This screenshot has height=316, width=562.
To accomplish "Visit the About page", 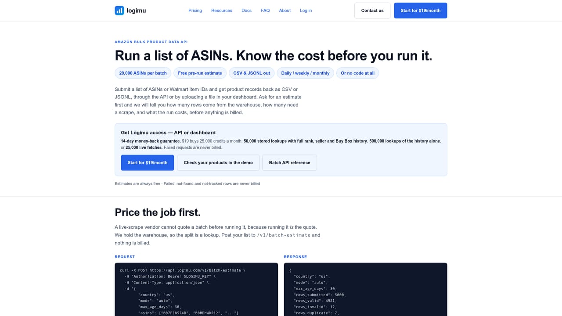I will click(285, 11).
